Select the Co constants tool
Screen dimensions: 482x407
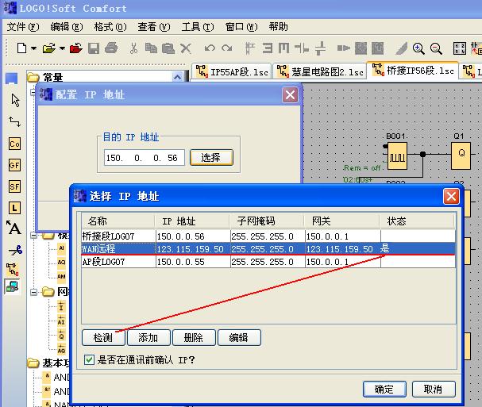[14, 144]
